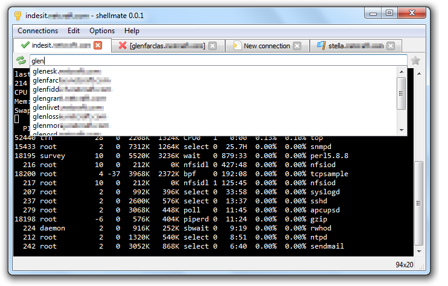
Task: Close the shellmate window
Action: [x=412, y=13]
